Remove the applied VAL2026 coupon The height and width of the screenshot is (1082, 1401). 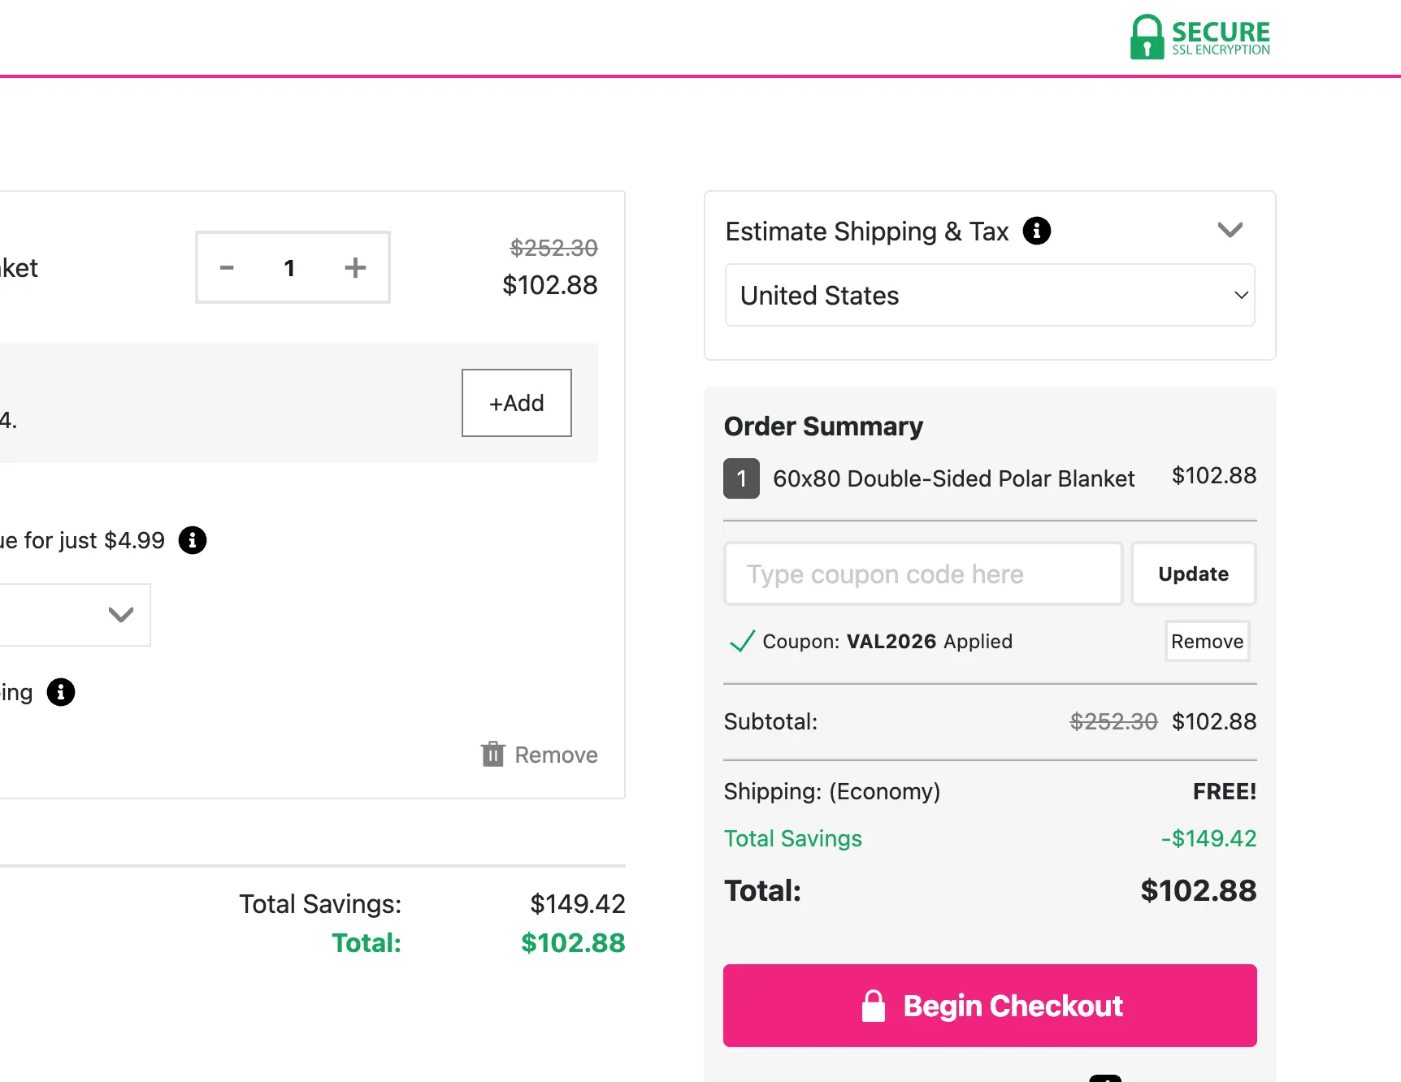[1207, 642]
